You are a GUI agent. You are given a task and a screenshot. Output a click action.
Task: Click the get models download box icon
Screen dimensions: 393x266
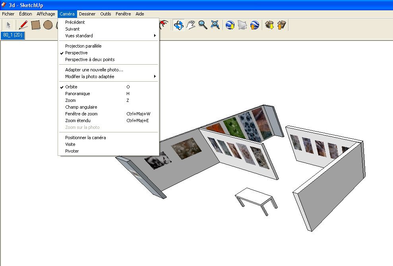(269, 25)
